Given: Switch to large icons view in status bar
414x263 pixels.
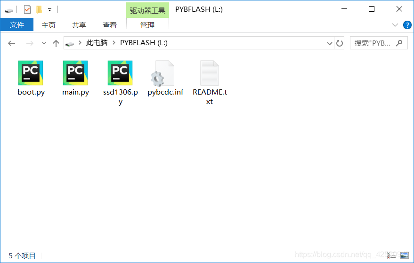Looking at the screenshot, I should (x=405, y=255).
